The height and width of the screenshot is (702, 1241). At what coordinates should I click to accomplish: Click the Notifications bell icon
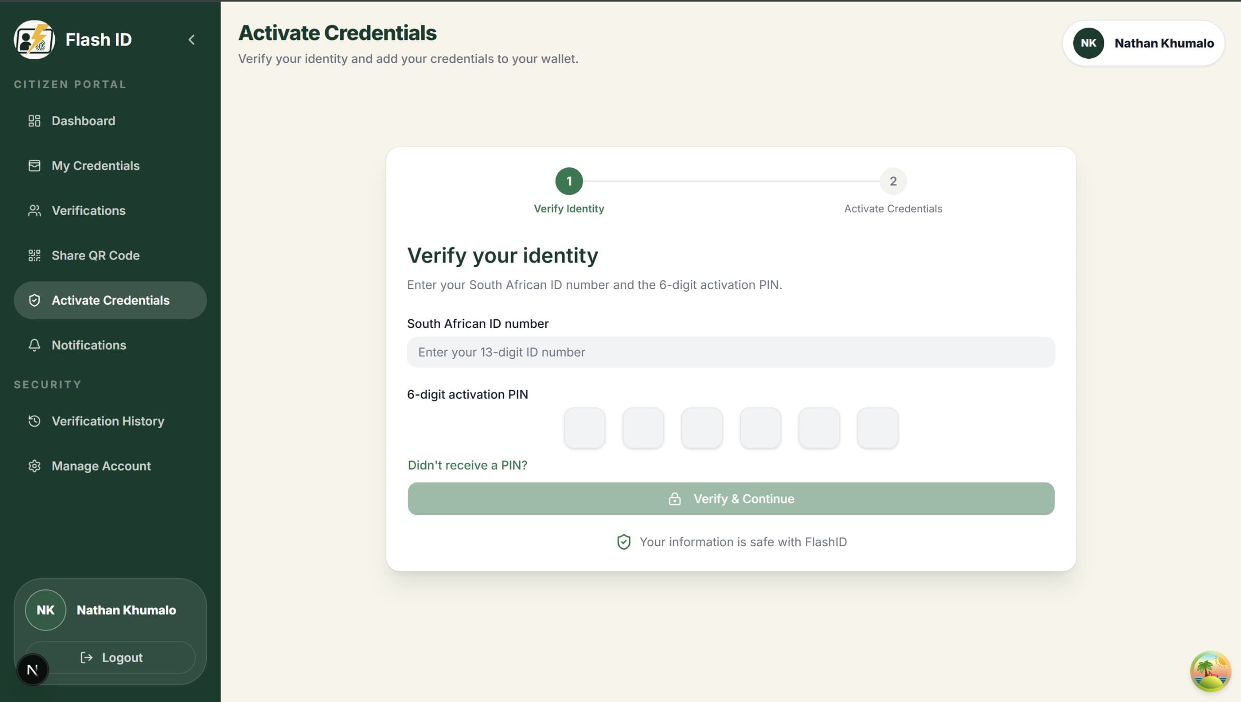[x=34, y=345]
